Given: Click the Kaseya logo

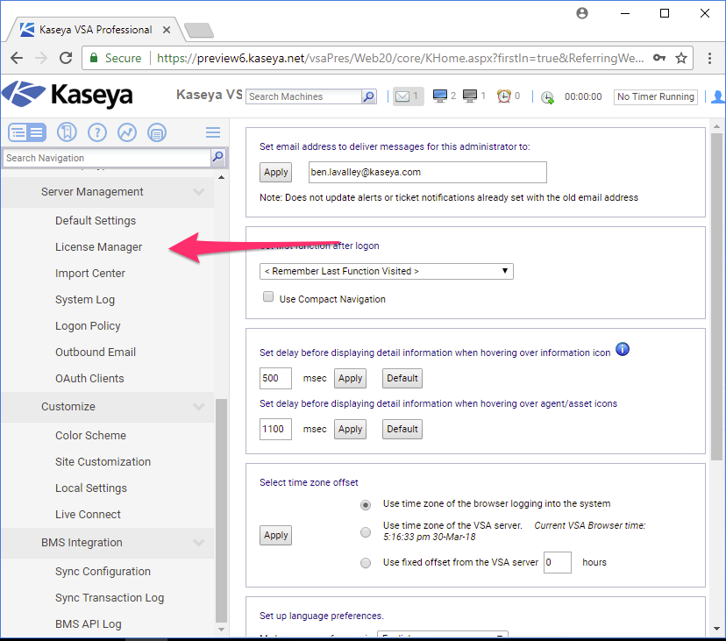Looking at the screenshot, I should [68, 95].
